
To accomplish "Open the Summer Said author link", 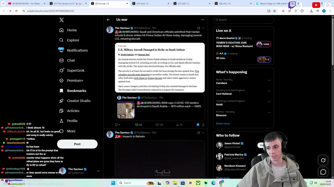I will [x=144, y=55].
